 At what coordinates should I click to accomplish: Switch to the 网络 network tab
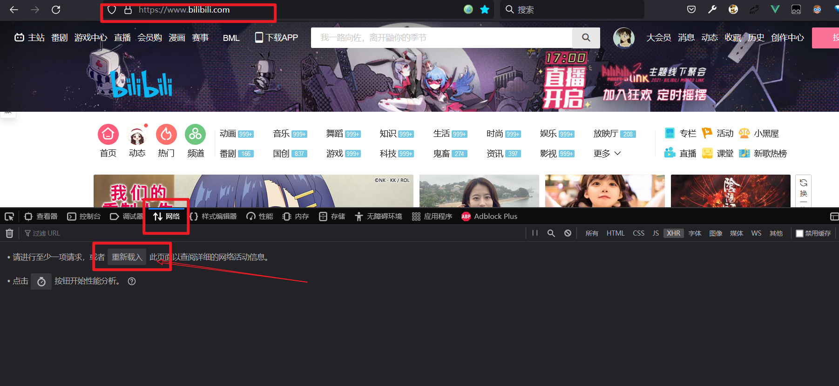166,217
